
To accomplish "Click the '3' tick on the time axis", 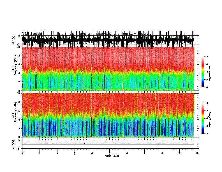I will tap(75, 153).
